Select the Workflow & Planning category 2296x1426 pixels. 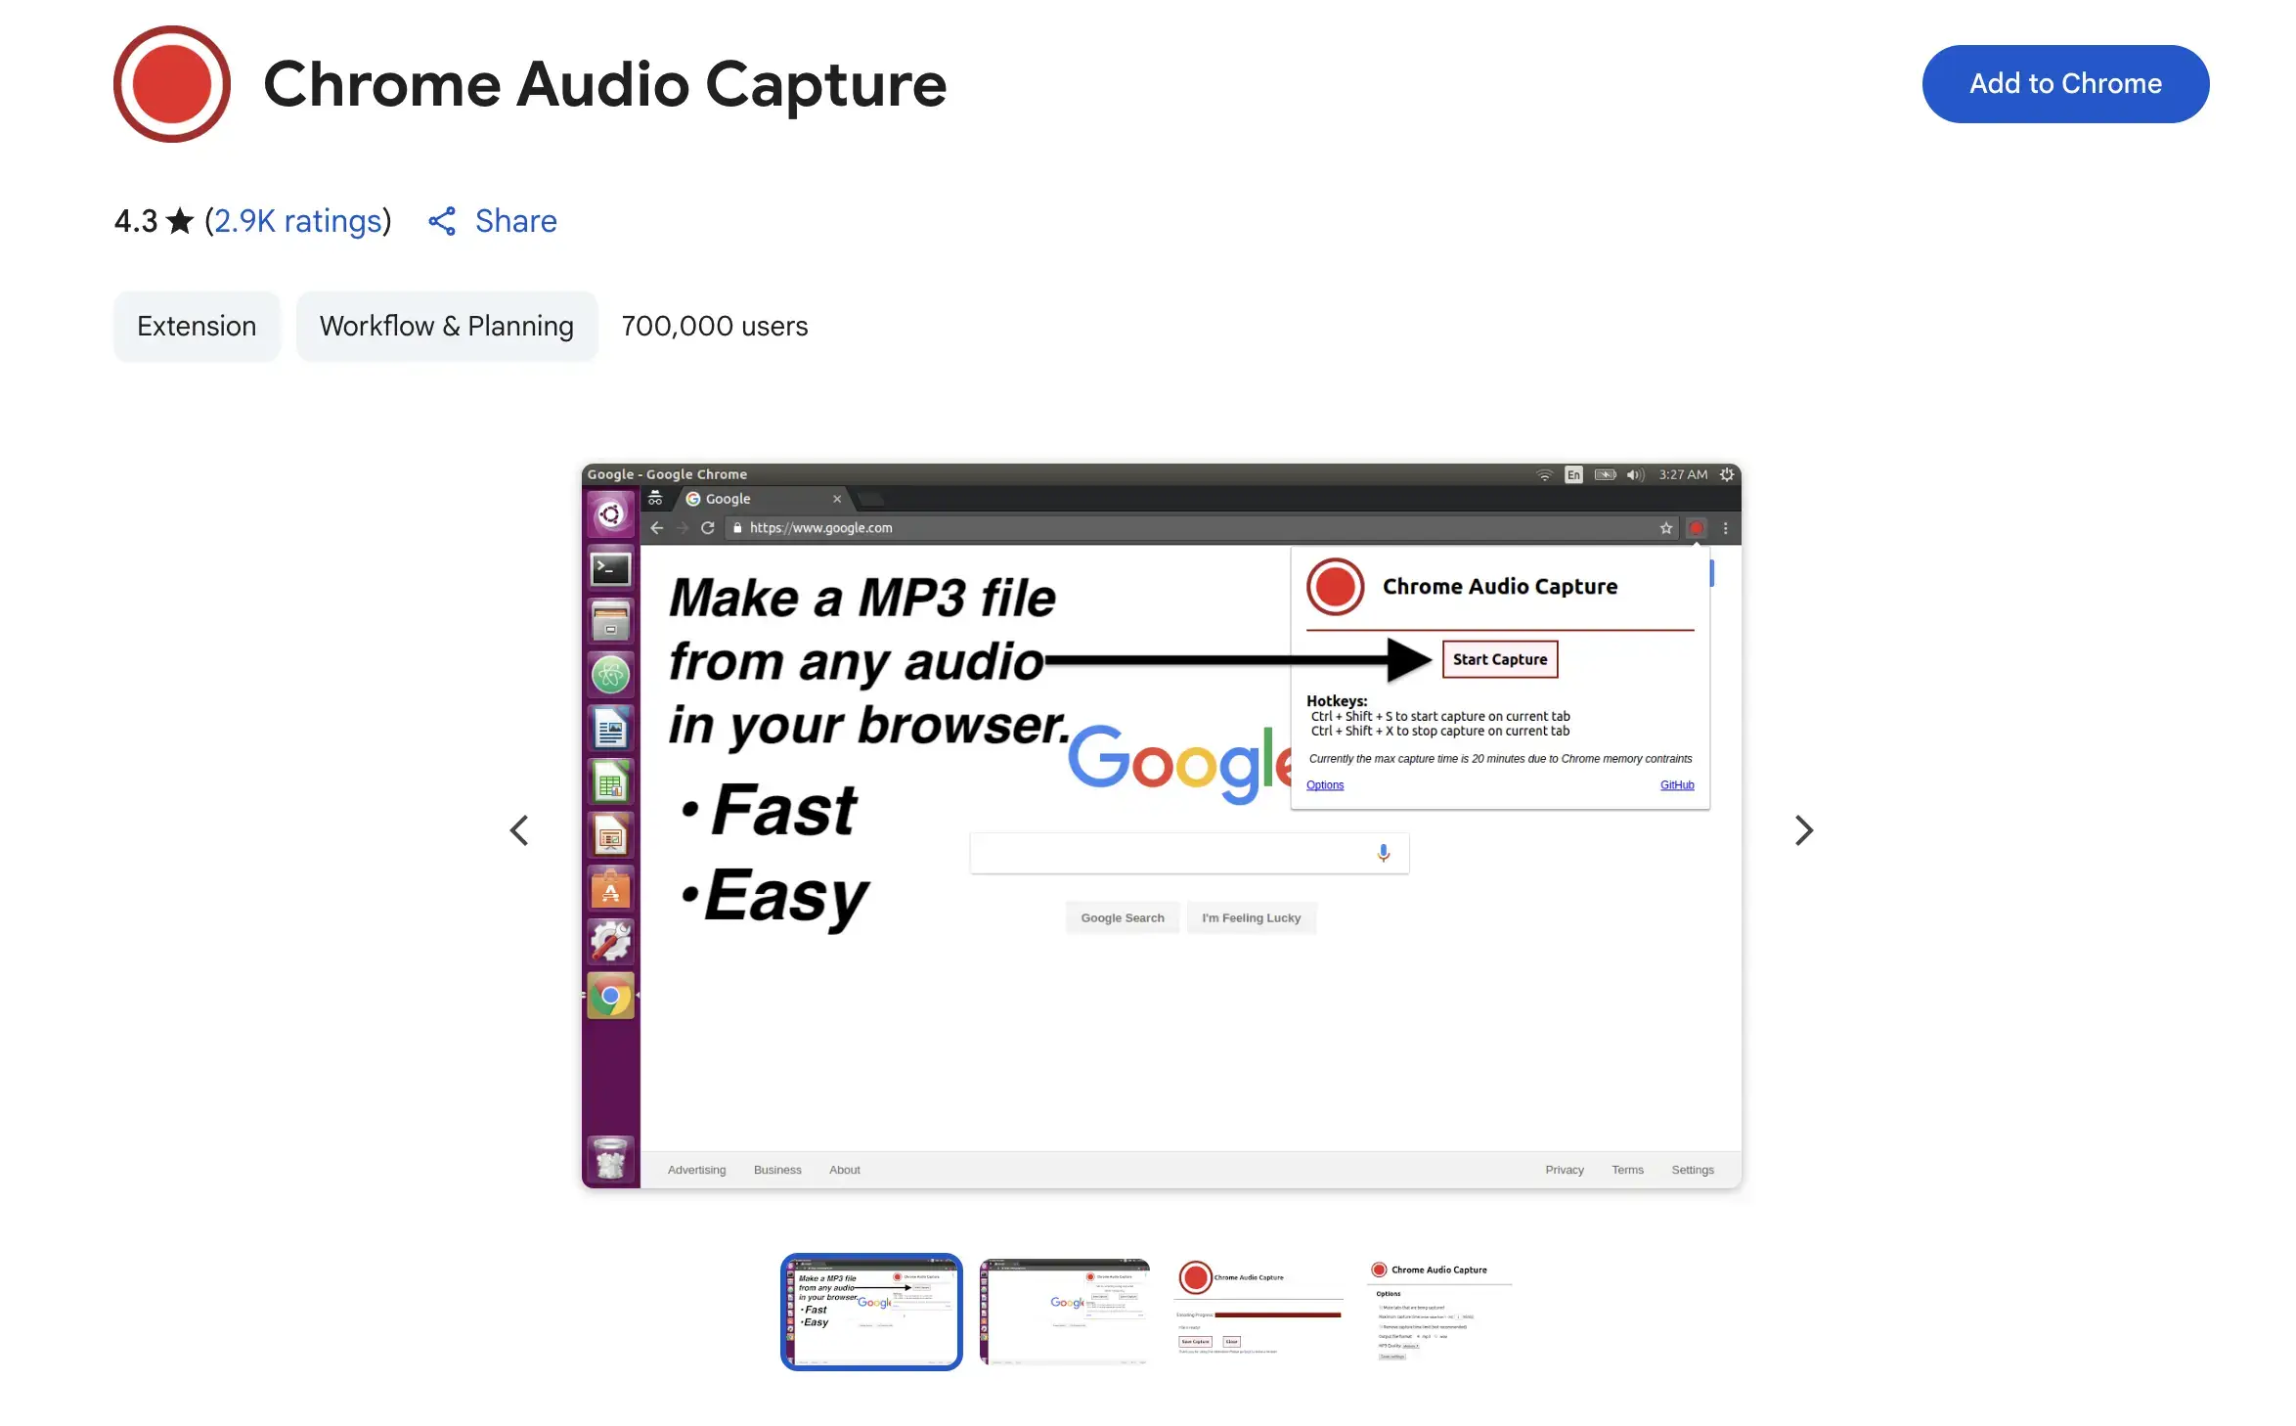point(447,326)
